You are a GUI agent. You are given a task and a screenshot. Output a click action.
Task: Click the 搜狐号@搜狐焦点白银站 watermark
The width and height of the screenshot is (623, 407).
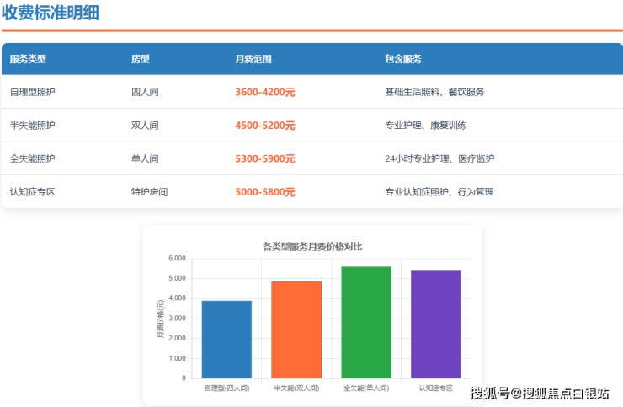tap(540, 393)
